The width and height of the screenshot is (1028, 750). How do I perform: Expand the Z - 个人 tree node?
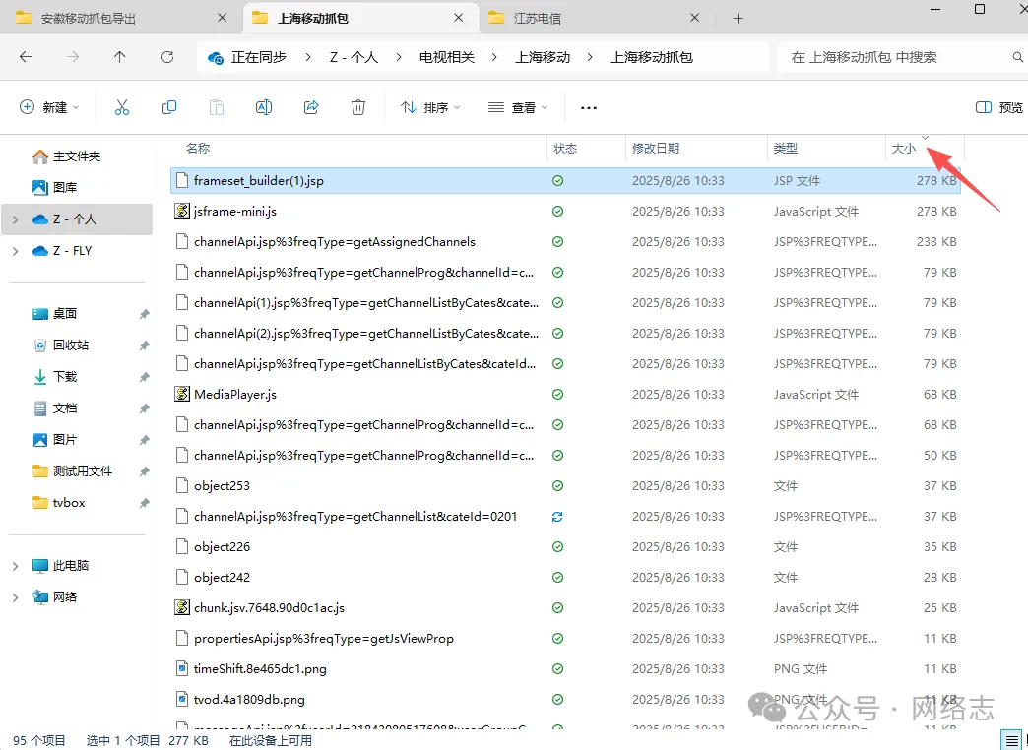pyautogui.click(x=15, y=219)
